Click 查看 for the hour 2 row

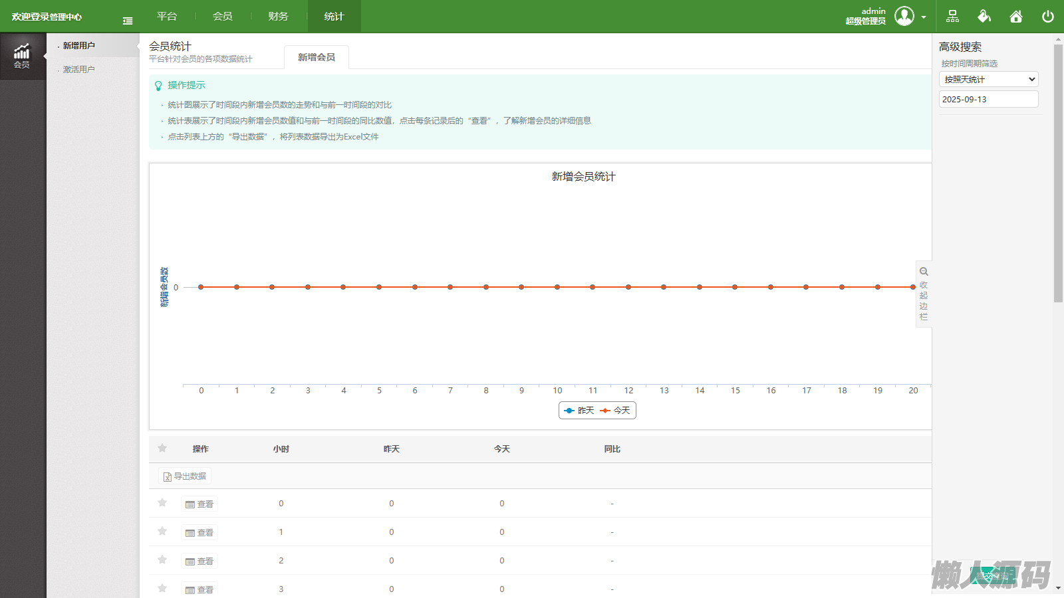(x=199, y=561)
